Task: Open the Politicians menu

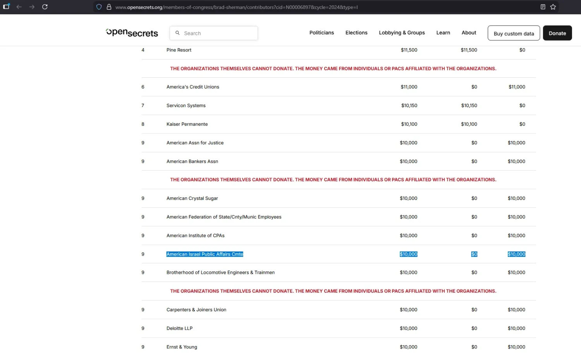Action: pos(321,33)
